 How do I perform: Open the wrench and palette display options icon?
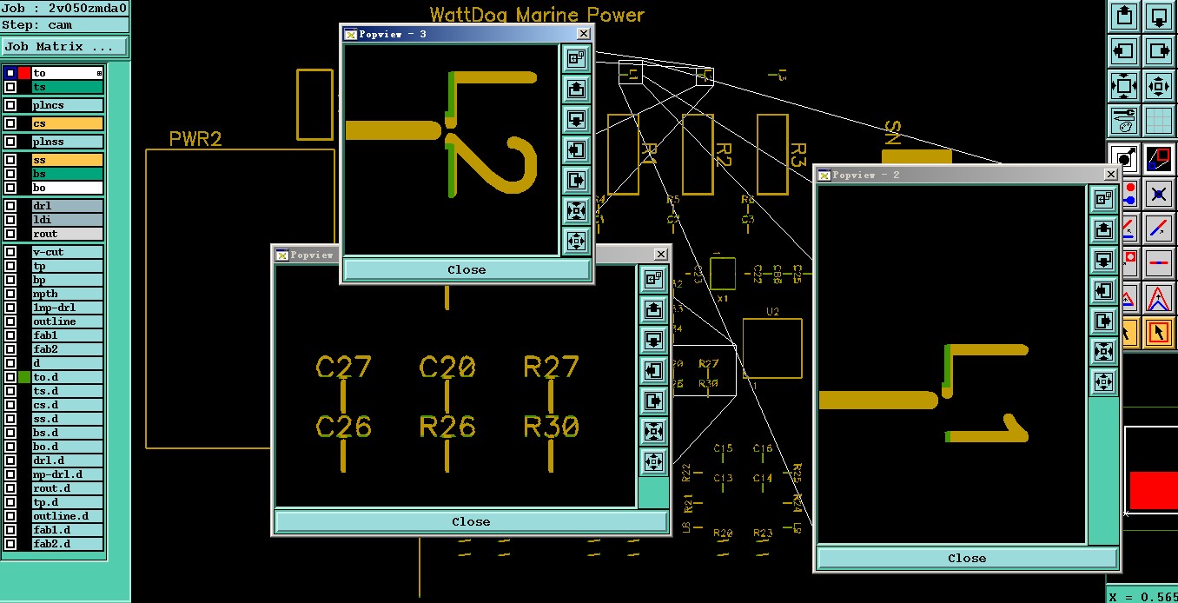click(1124, 121)
